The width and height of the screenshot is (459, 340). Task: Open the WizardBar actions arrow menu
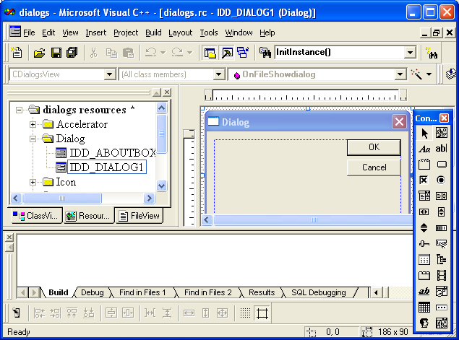[429, 74]
